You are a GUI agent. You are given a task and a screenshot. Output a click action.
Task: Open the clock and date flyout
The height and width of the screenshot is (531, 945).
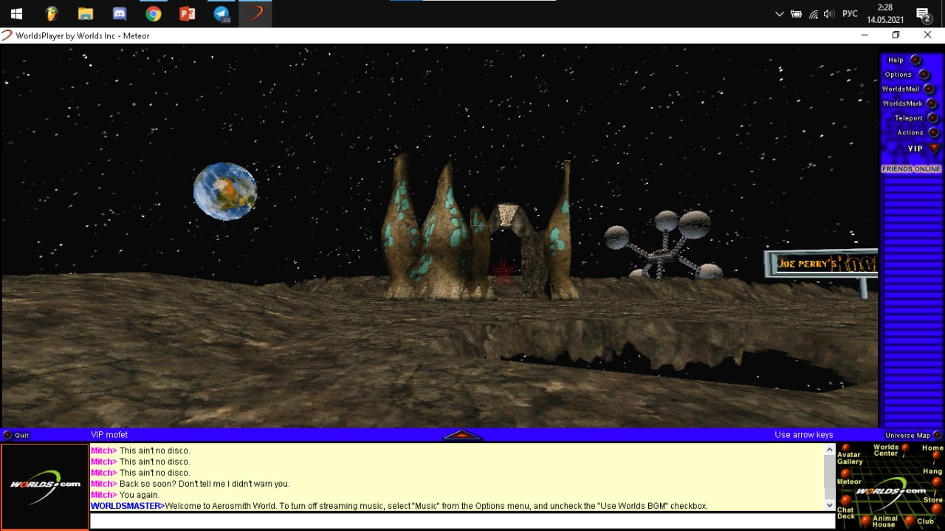[886, 13]
